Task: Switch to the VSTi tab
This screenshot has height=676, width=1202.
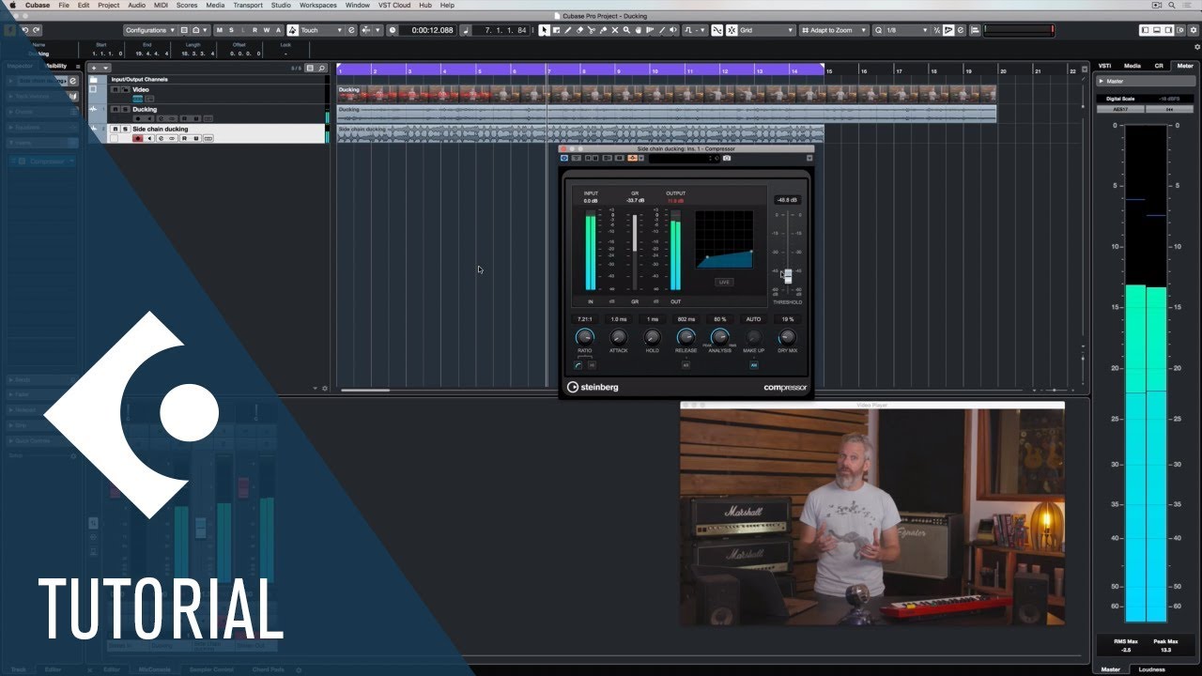Action: tap(1105, 66)
